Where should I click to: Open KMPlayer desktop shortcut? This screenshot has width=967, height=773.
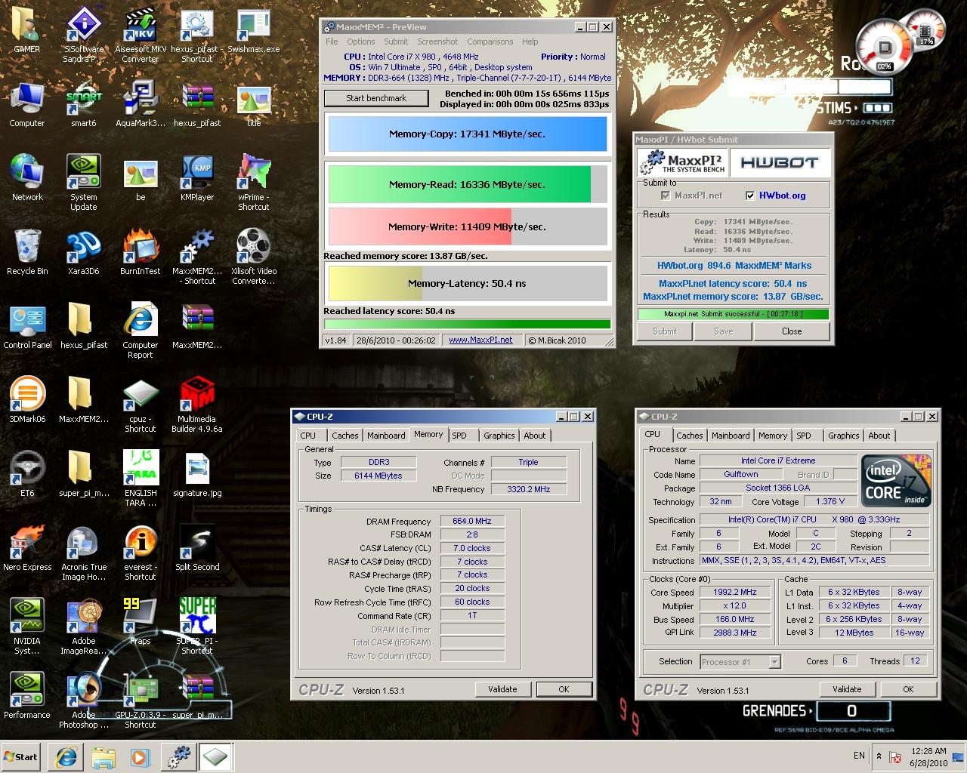click(x=197, y=178)
